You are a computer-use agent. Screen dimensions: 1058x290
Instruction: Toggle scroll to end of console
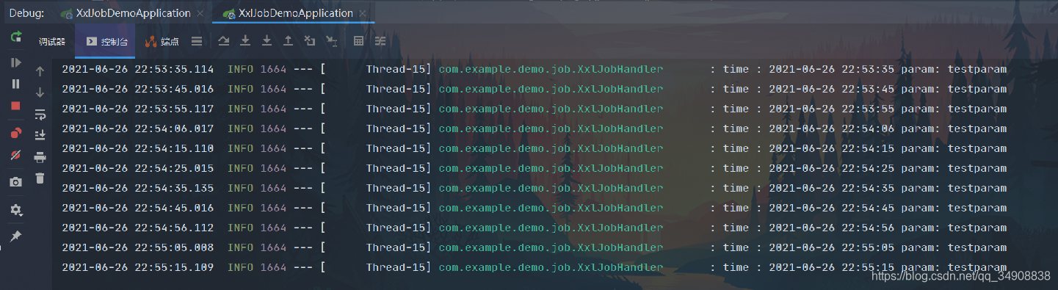(40, 135)
